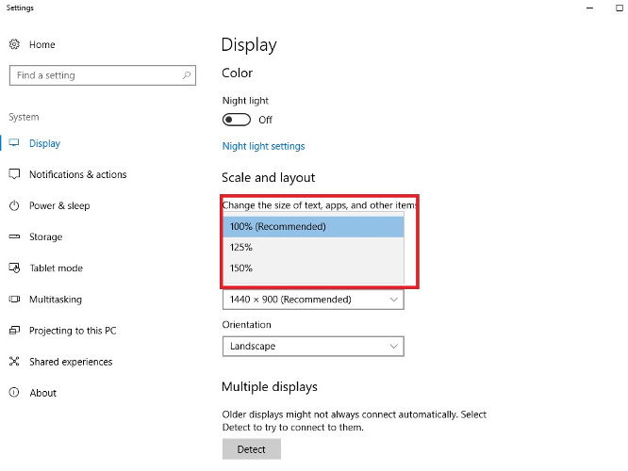Click the Shared experiences icon
This screenshot has width=628, height=471.
[14, 362]
